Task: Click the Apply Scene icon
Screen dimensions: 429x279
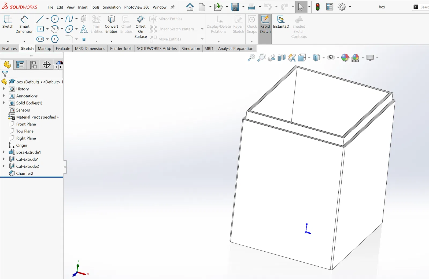Action: click(x=356, y=58)
